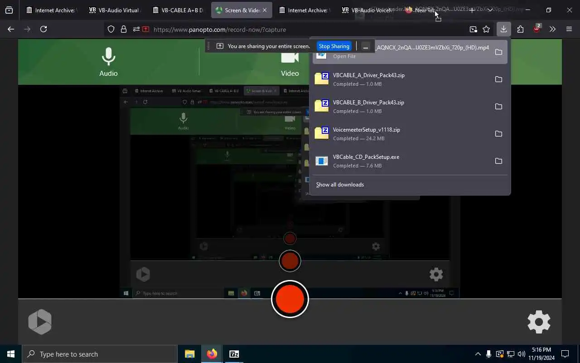Viewport: 580px width, 363px height.
Task: Open Panopto Video source selector
Action: (x=290, y=64)
